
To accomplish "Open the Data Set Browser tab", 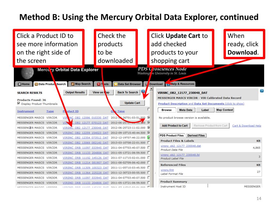I will coord(128,84).
